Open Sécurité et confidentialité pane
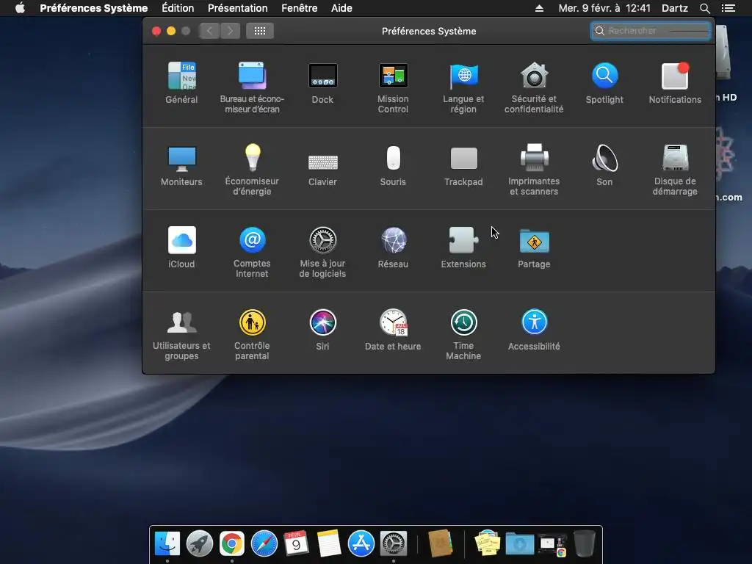The width and height of the screenshot is (752, 564). [x=534, y=87]
